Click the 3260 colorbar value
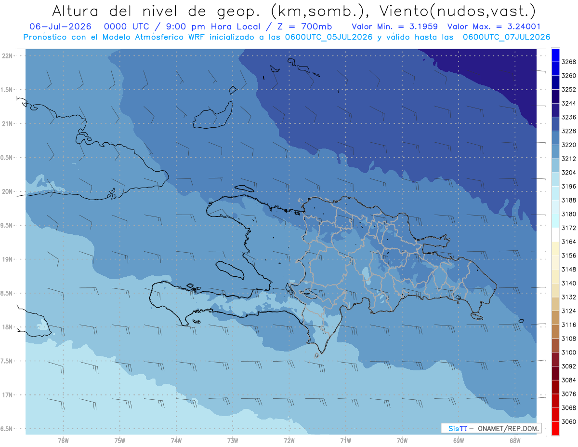Image resolution: width=578 pixels, height=447 pixels. pyautogui.click(x=569, y=76)
